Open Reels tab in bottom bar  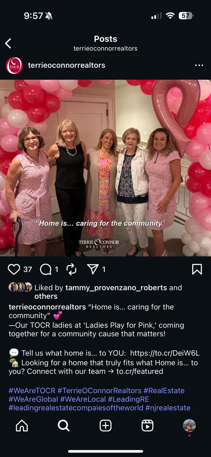(148, 426)
